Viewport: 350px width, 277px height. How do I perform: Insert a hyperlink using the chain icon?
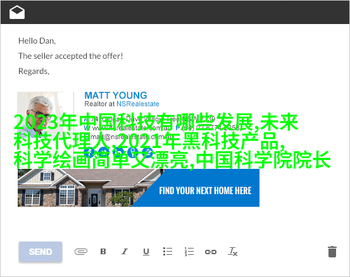click(211, 252)
